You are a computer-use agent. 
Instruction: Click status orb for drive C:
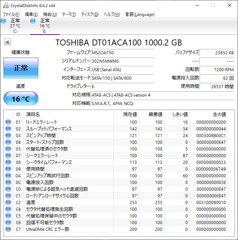(x=3, y=21)
